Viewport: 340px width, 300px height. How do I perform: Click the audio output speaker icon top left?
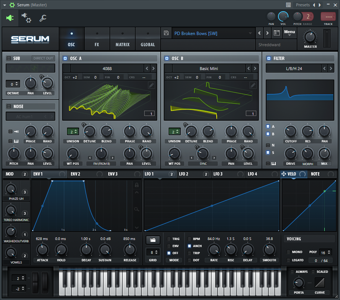point(9,18)
